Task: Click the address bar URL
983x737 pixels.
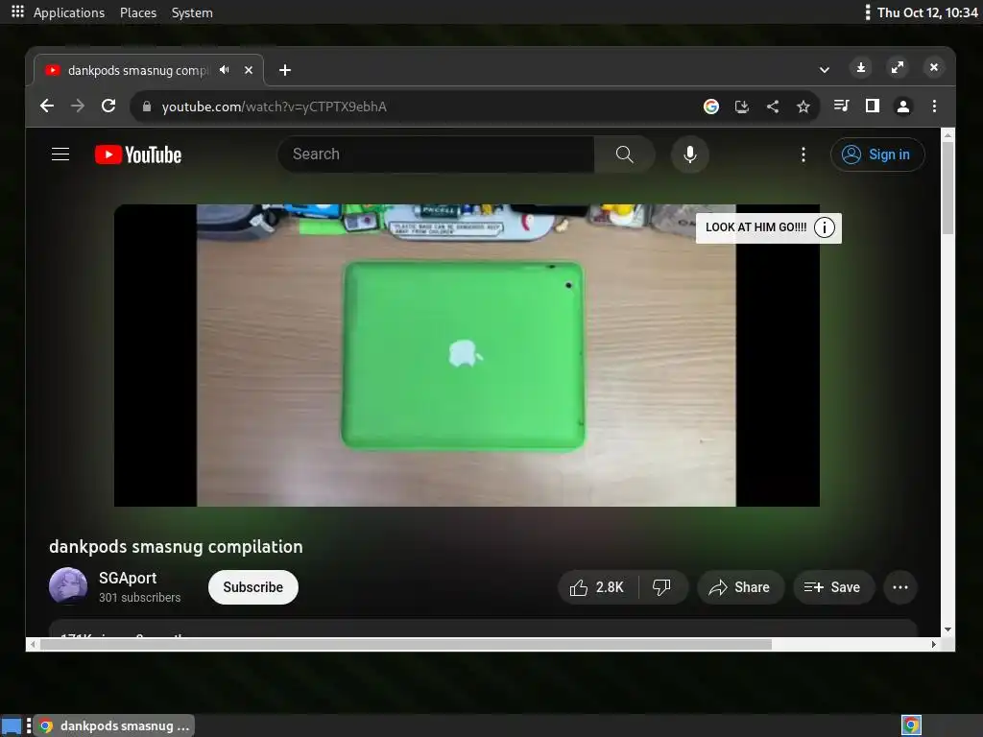Action: [274, 107]
